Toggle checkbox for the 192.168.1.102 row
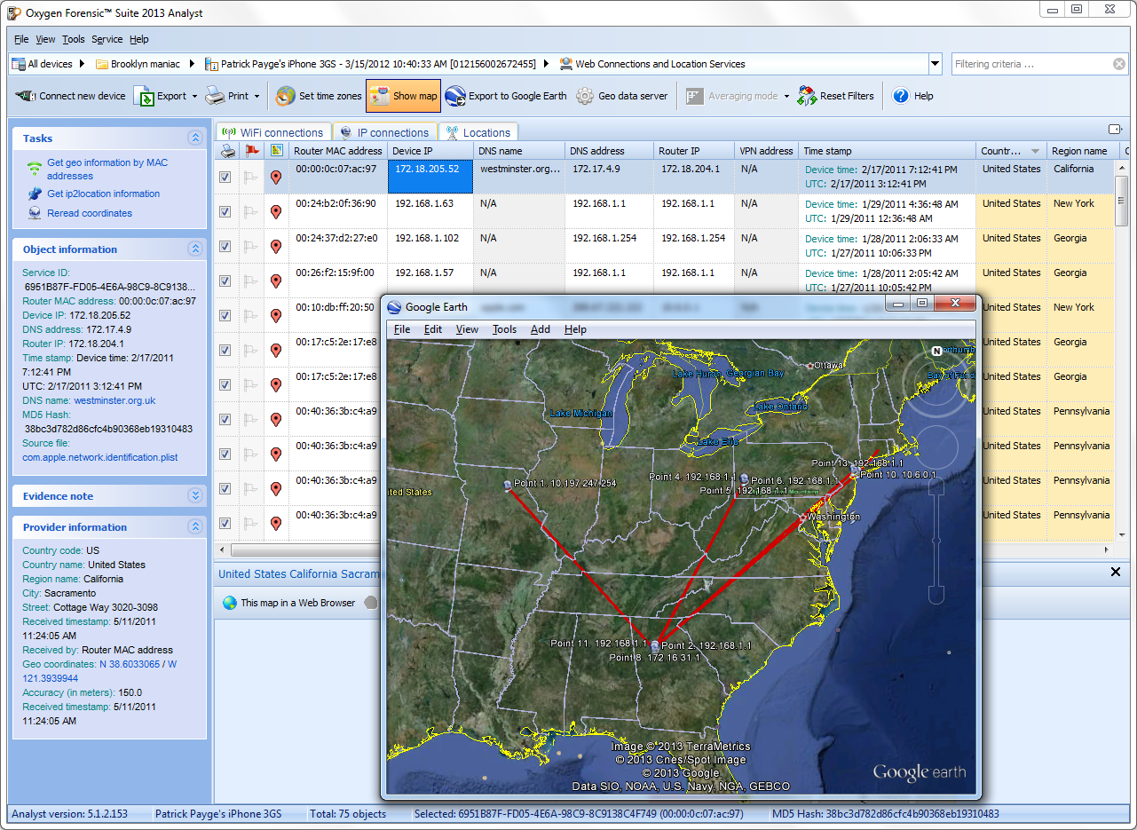This screenshot has width=1137, height=830. coord(225,247)
